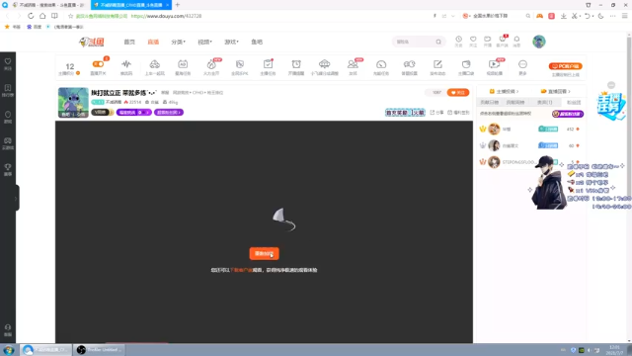
Task: Open the two-people friends icon
Action: [x=353, y=64]
